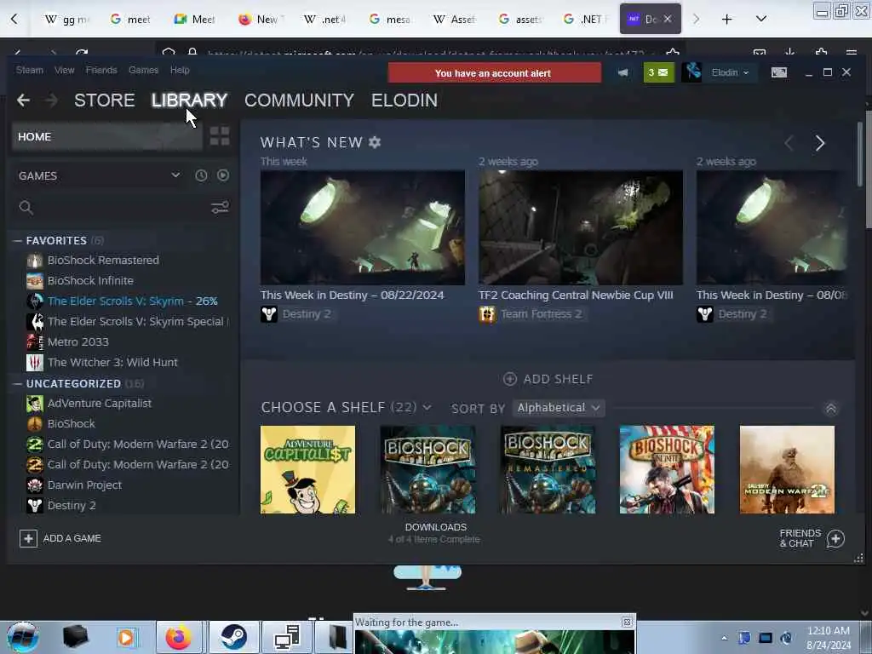Click the Add a Game plus icon
872x654 pixels.
point(28,538)
